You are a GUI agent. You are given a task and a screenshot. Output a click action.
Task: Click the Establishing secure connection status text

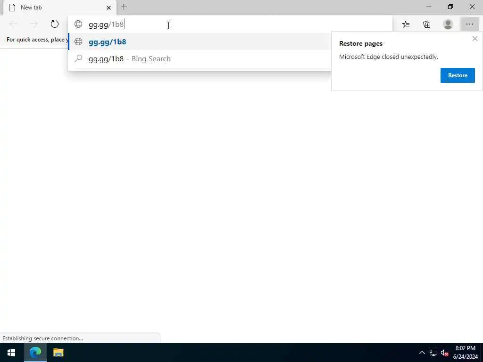click(x=42, y=338)
